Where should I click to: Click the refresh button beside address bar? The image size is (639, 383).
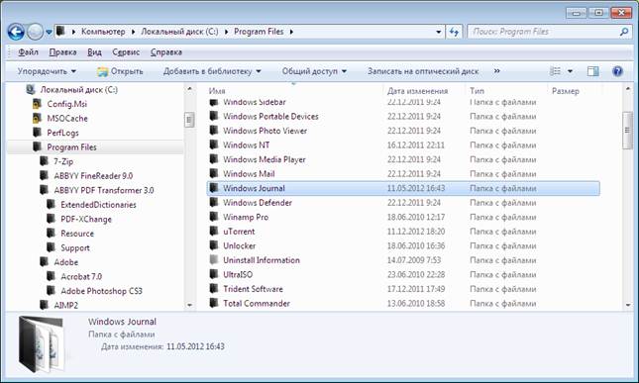pos(454,32)
